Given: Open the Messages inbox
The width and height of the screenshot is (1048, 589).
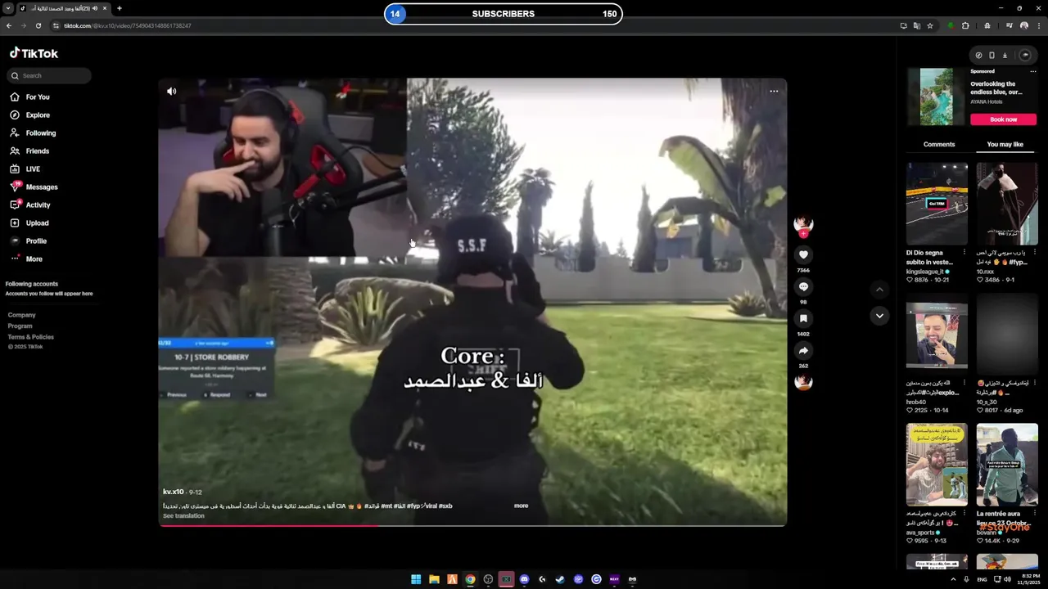Looking at the screenshot, I should click(34, 187).
